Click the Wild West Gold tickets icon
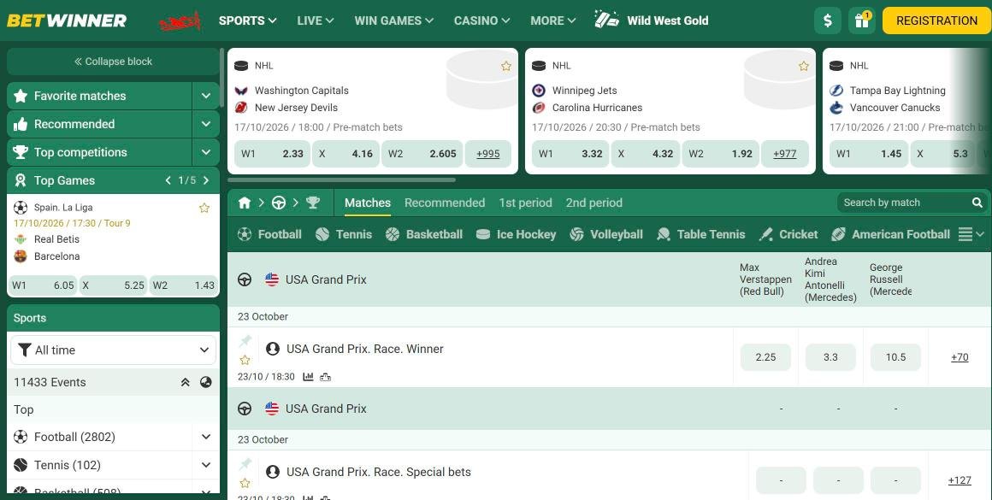The image size is (992, 500). click(606, 20)
